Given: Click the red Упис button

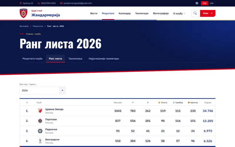Looking at the screenshot, I should 208,13.
